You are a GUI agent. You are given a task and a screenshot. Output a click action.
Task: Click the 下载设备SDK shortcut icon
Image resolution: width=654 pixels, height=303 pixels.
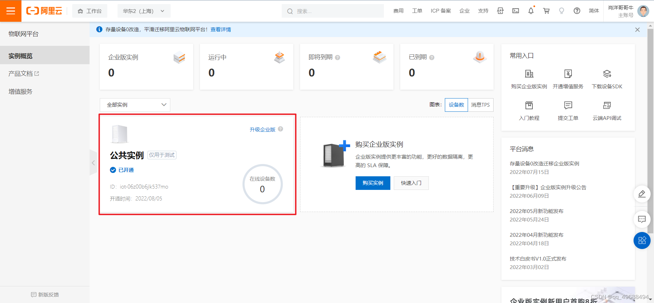coord(607,74)
